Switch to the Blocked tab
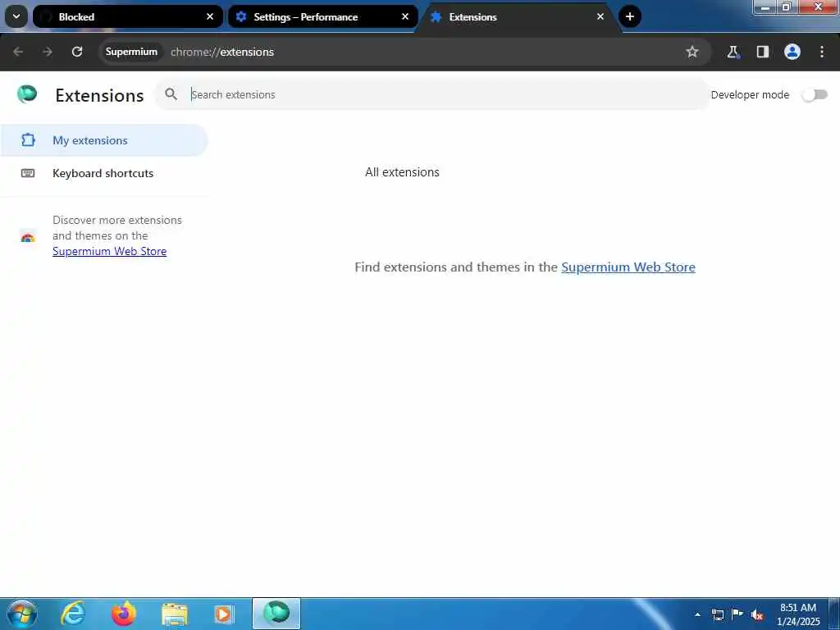 tap(127, 16)
